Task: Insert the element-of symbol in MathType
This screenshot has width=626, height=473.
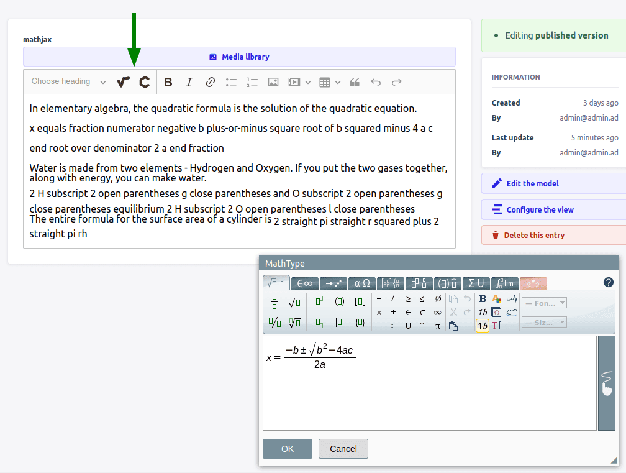Action: 408,313
